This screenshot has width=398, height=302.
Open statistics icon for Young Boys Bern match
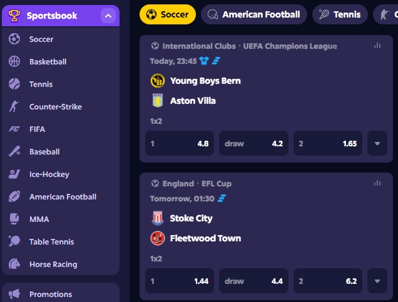click(377, 46)
